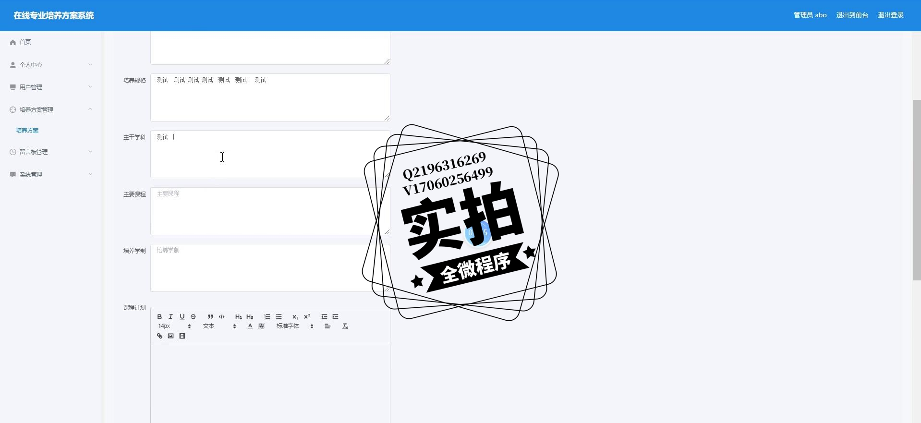
Task: Select the 培养方案 submenu item
Action: 27,131
